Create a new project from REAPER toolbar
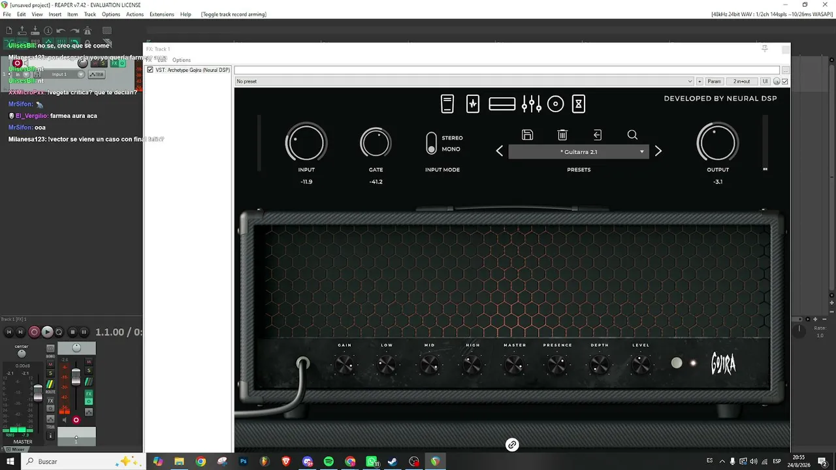Viewport: 836px width, 470px height. pos(9,31)
